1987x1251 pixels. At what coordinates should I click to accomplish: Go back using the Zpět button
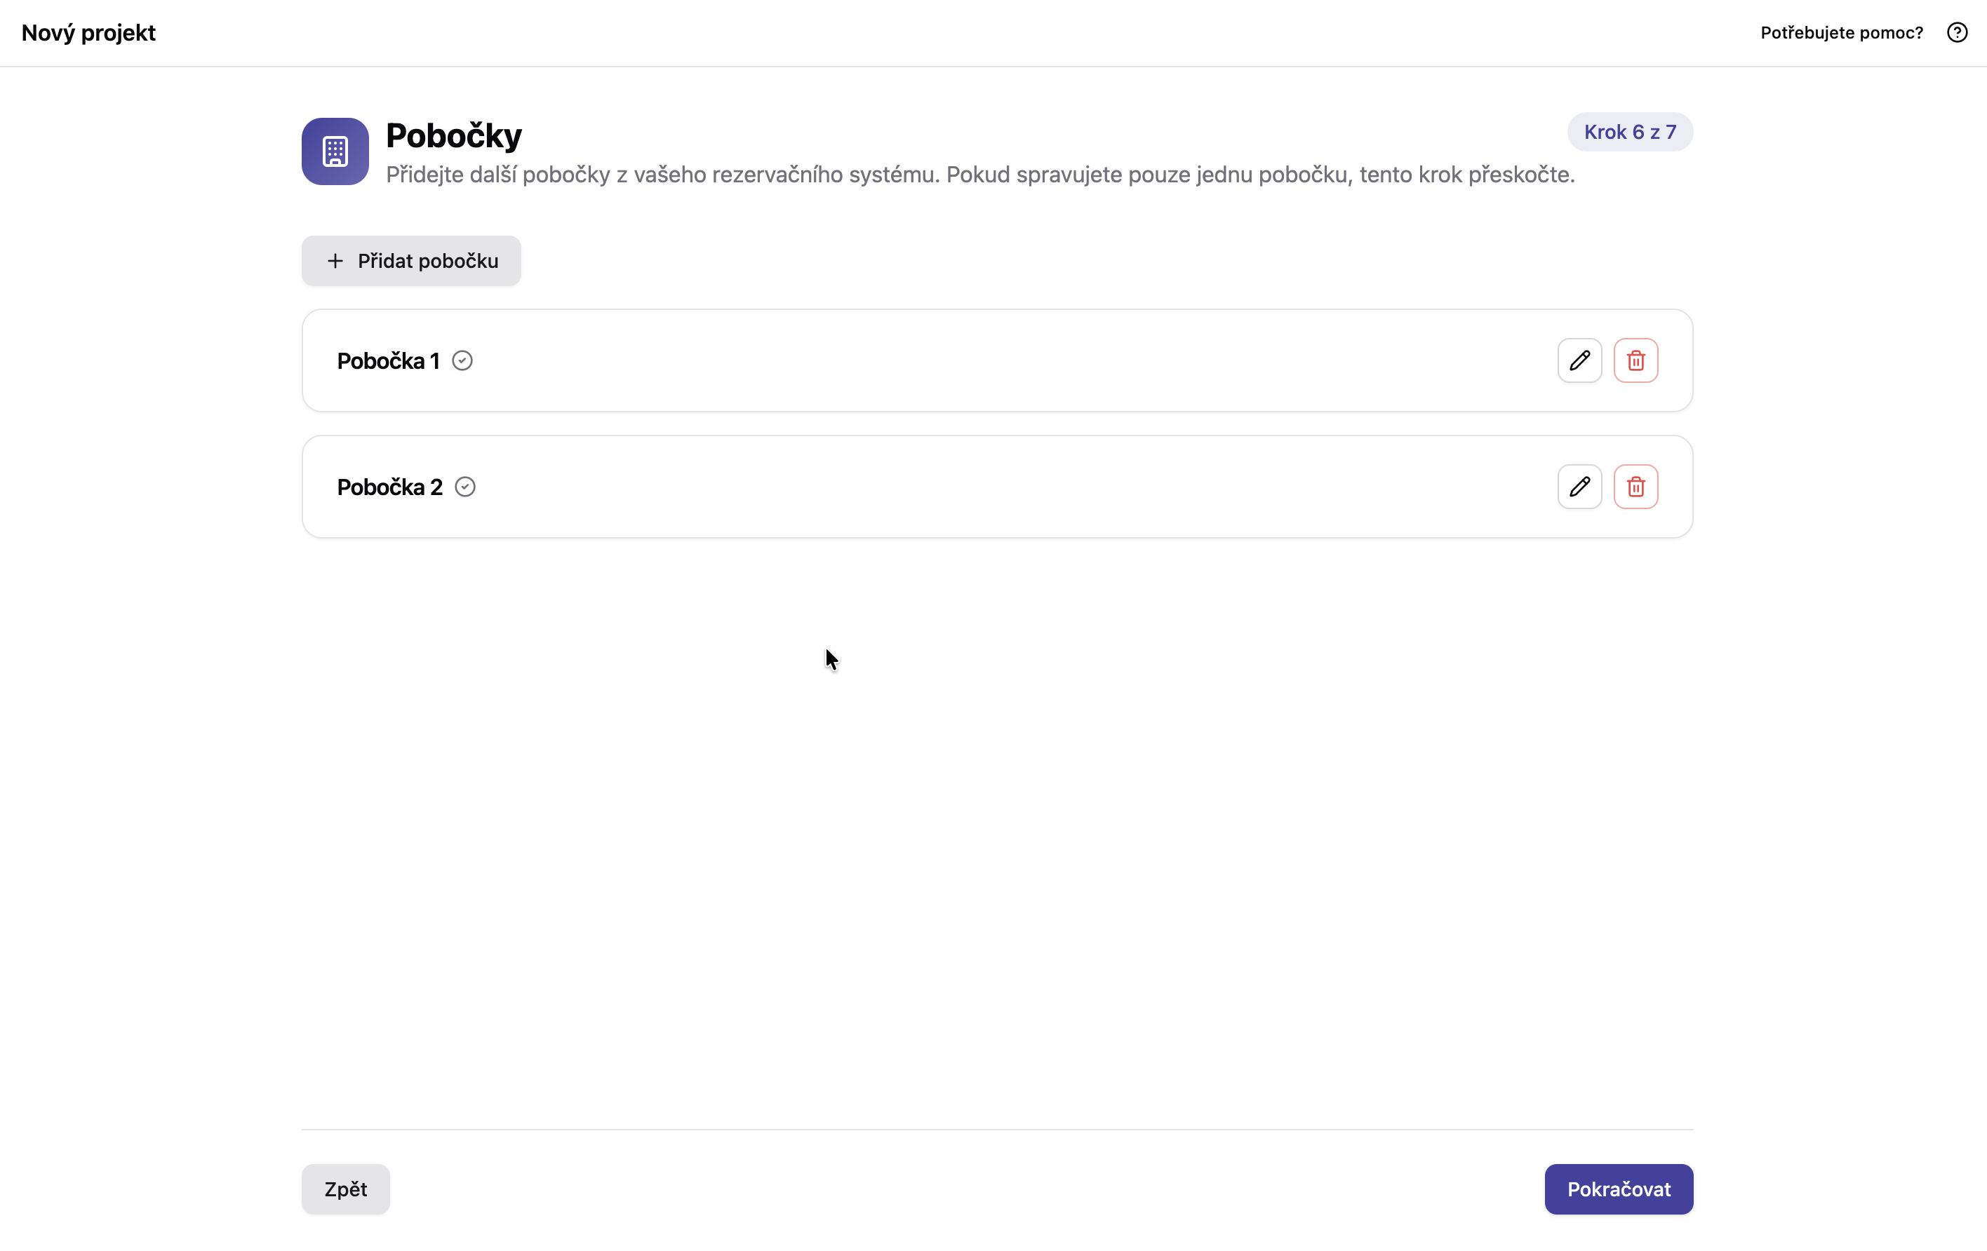(345, 1189)
